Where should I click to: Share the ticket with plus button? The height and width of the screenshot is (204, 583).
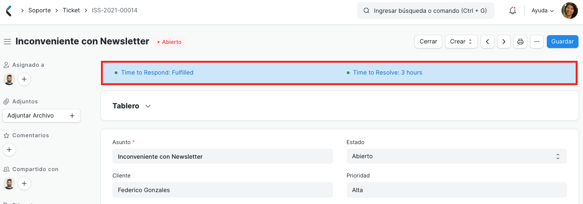[x=24, y=183]
